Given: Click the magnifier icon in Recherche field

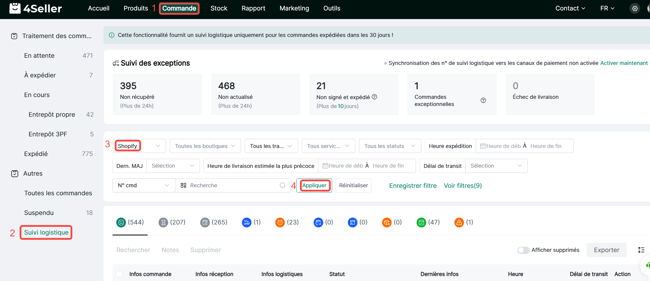Looking at the screenshot, I should coord(282,185).
